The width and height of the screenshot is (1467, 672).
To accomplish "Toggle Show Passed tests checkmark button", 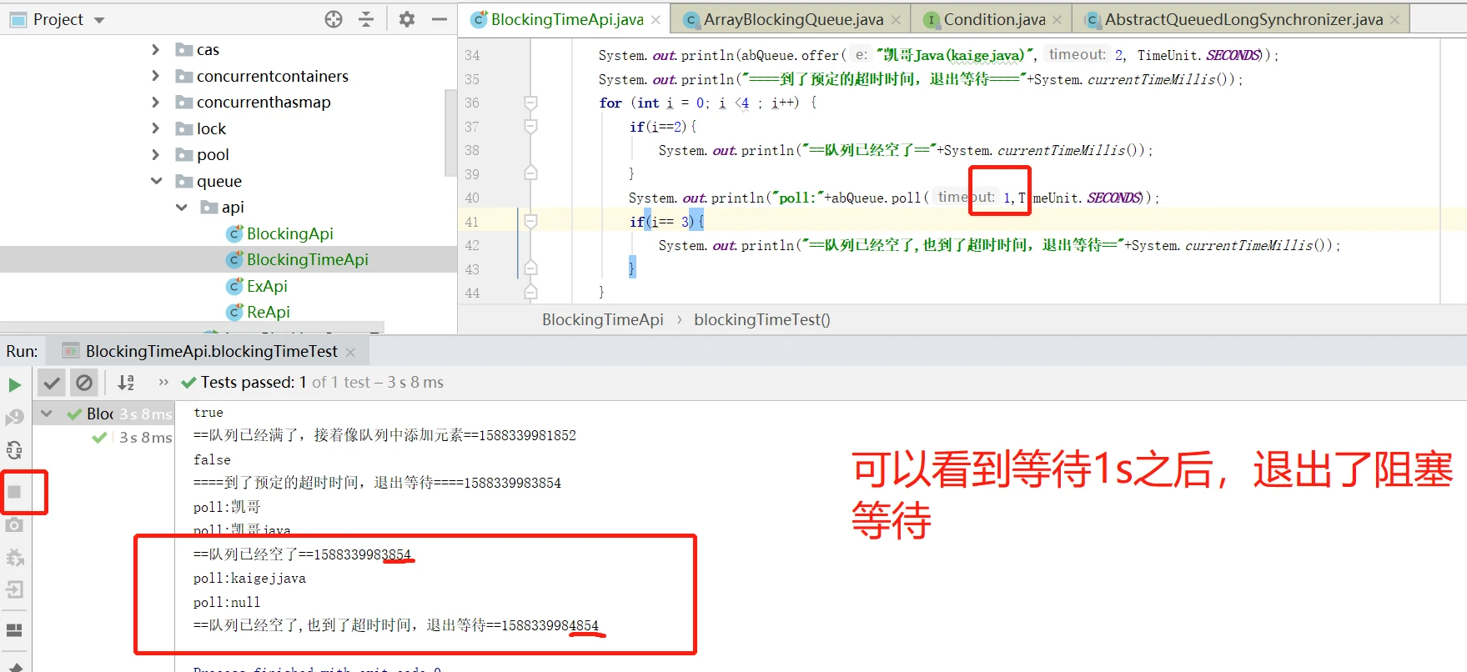I will pos(52,383).
